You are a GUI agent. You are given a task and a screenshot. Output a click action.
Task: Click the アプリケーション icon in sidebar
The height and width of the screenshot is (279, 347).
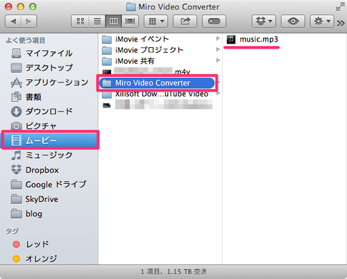[x=16, y=83]
